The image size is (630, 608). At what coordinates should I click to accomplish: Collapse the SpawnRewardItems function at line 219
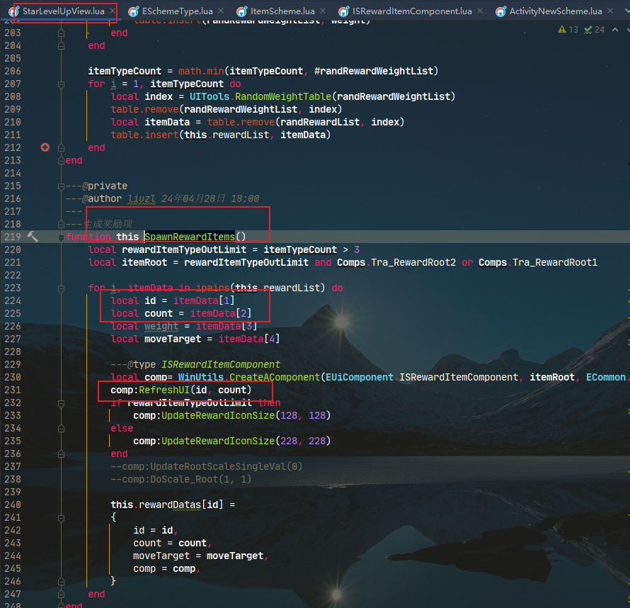[x=61, y=237]
